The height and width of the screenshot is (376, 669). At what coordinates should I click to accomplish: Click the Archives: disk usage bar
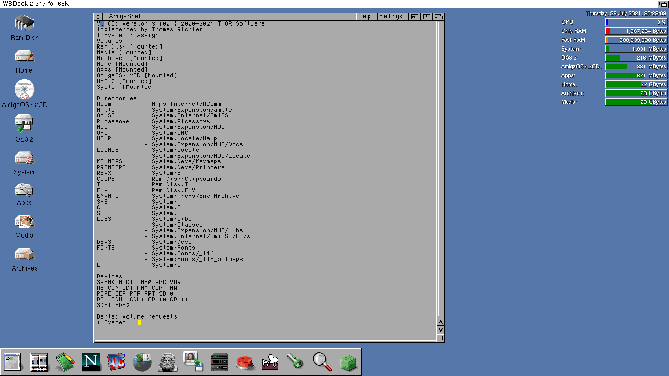(x=636, y=93)
